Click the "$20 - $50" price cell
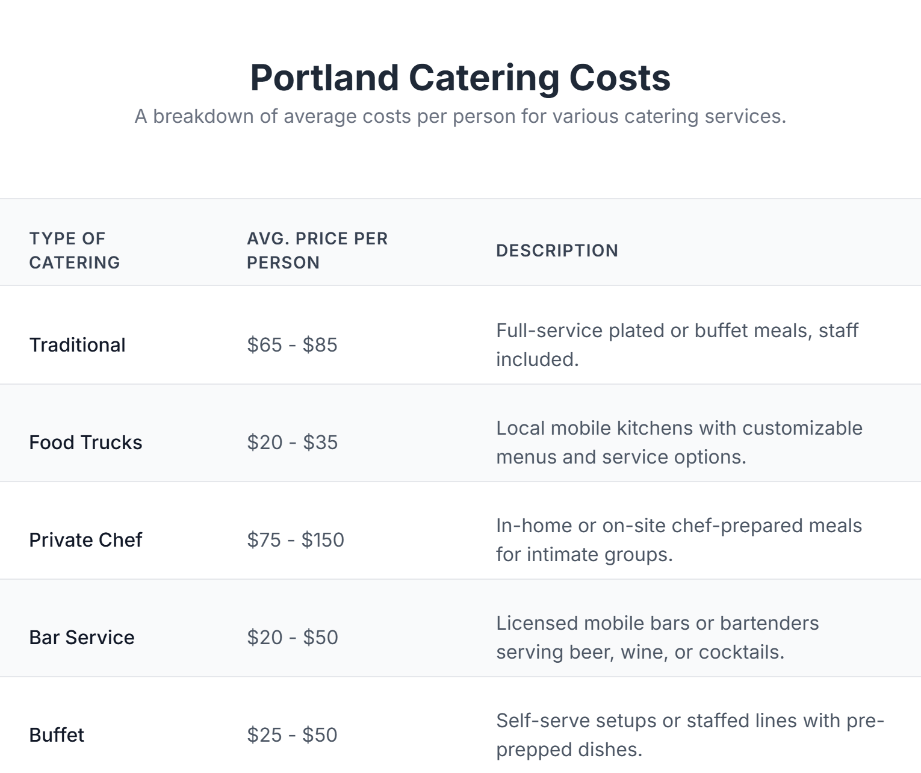Screen dimensions: 921x773 [292, 638]
